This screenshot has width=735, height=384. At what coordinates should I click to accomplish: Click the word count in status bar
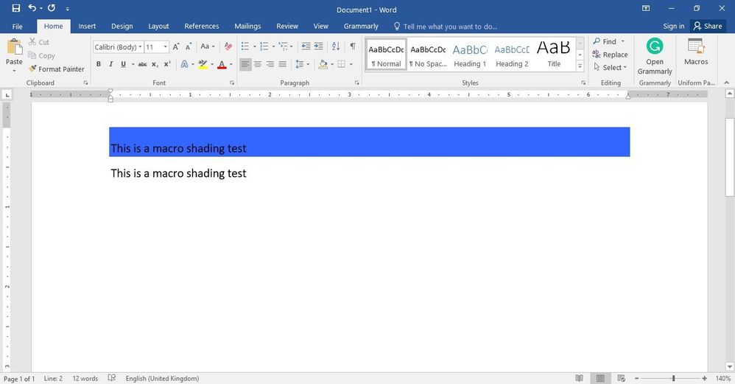[85, 378]
